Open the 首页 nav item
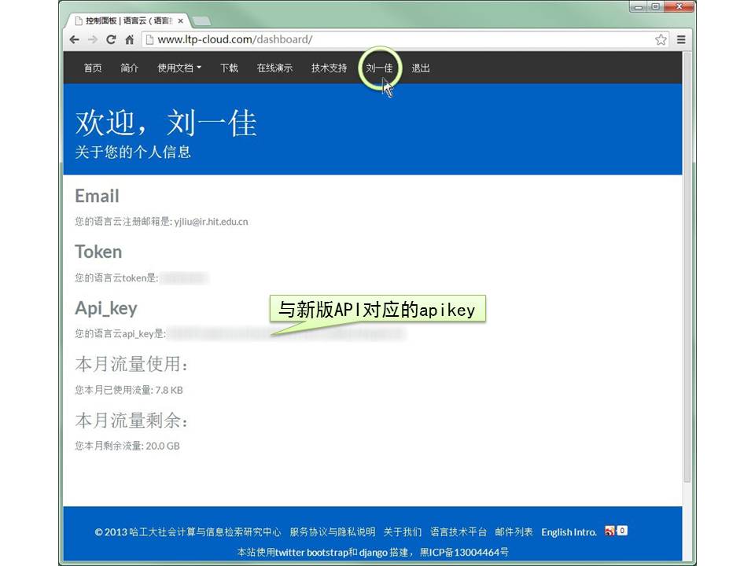This screenshot has height=566, width=755. (93, 68)
